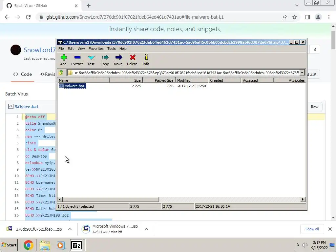This screenshot has height=252, width=336.
Task: Run the Test archive tool
Action: click(91, 60)
